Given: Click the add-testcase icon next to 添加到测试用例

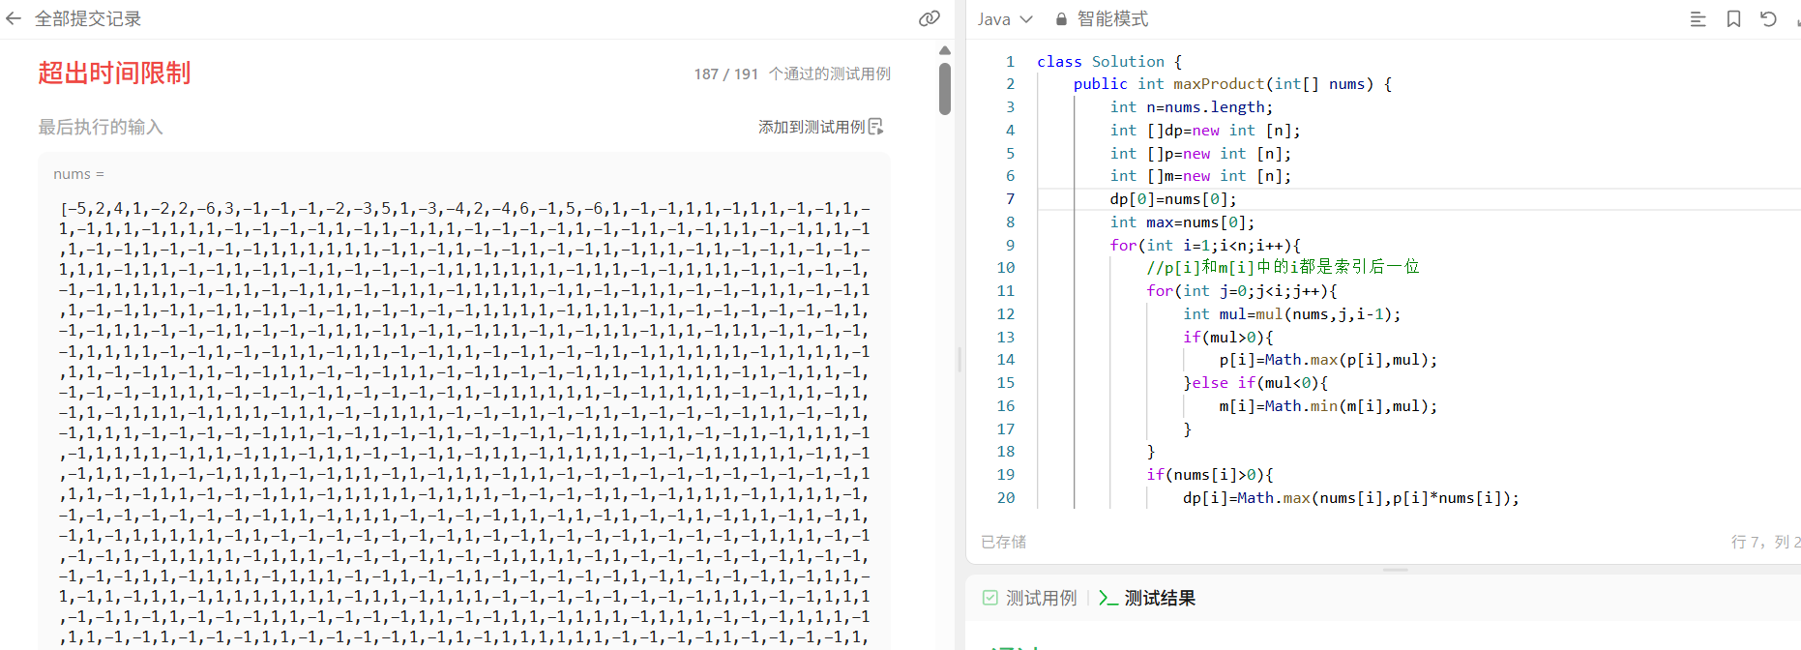Looking at the screenshot, I should coord(876,127).
